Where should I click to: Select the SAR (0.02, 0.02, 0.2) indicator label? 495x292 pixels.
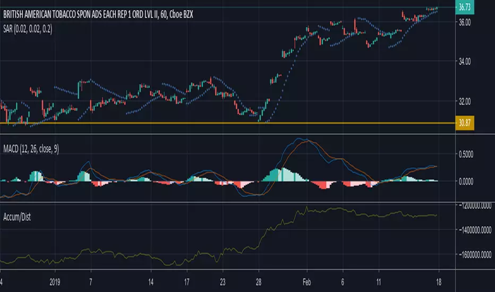pos(28,29)
